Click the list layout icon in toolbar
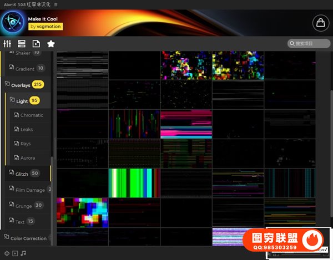Viewport: 333px width, 260px height. [x=22, y=44]
